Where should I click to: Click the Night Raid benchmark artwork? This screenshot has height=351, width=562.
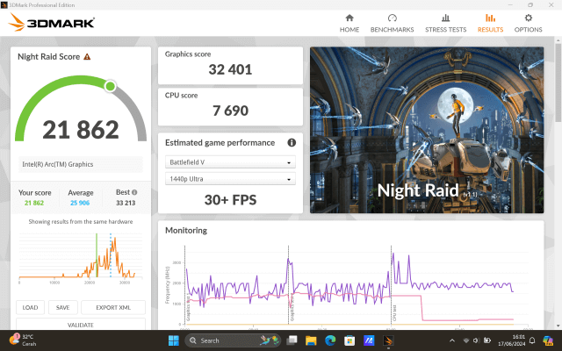coord(427,130)
